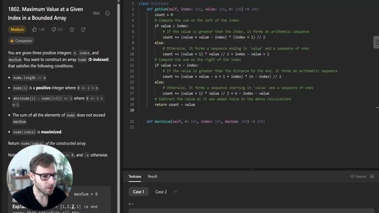Screen dimensions: 379x213
Task: Click the side panel handle at editor edge
Action: pyautogui.click(x=377, y=42)
